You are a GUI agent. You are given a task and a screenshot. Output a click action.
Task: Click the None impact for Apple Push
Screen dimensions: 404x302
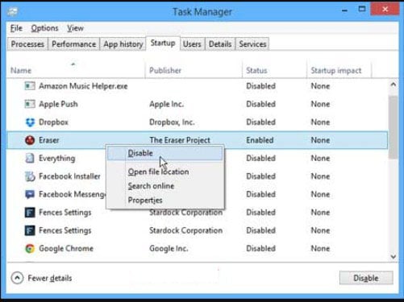(320, 104)
